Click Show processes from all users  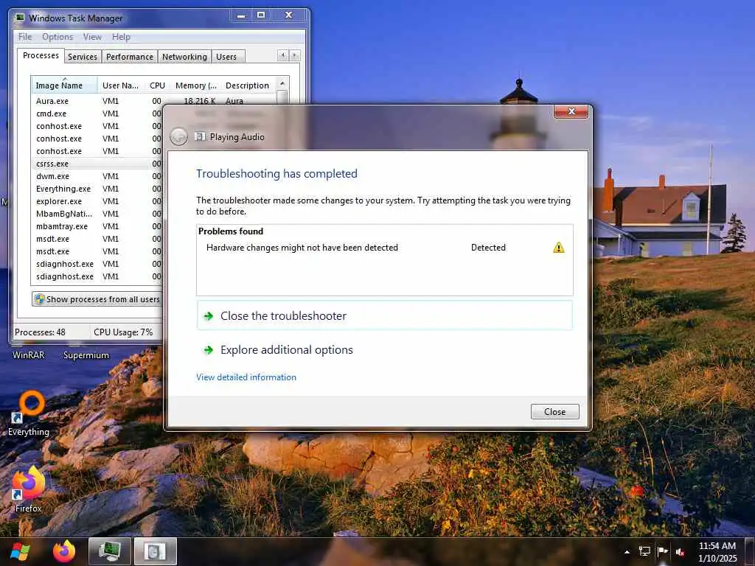pos(97,299)
